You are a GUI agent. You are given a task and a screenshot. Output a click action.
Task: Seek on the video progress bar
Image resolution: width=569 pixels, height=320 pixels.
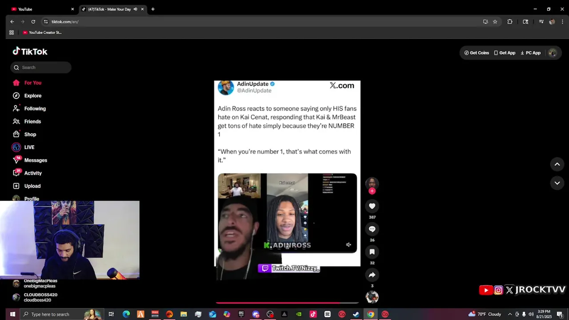click(x=287, y=303)
